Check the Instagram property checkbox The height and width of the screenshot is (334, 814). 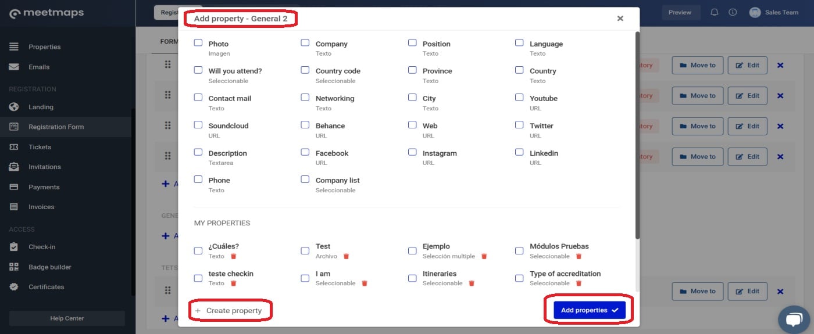pos(412,152)
